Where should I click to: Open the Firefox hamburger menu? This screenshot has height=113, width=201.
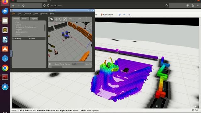pyautogui.click(x=198, y=6)
